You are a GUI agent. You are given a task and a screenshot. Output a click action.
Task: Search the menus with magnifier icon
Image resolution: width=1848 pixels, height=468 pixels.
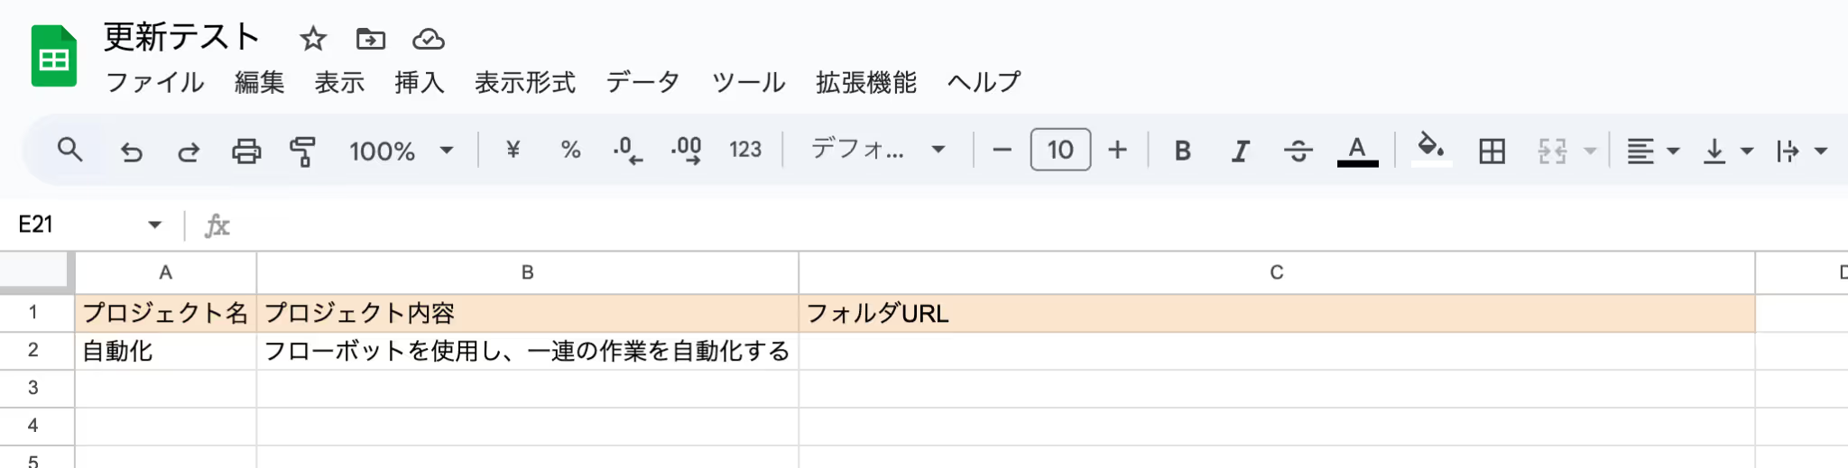[x=69, y=150]
